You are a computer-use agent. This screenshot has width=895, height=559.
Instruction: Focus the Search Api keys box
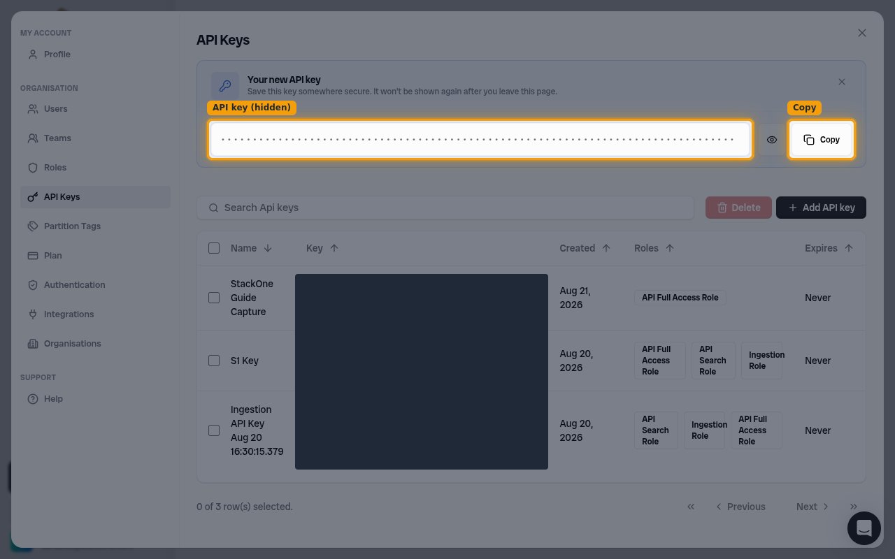(445, 208)
